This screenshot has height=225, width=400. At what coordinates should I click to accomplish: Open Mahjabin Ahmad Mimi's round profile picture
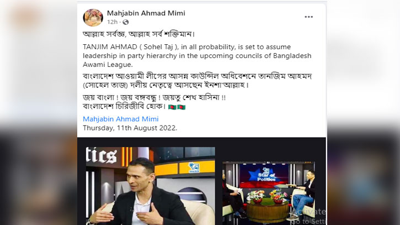coord(93,17)
